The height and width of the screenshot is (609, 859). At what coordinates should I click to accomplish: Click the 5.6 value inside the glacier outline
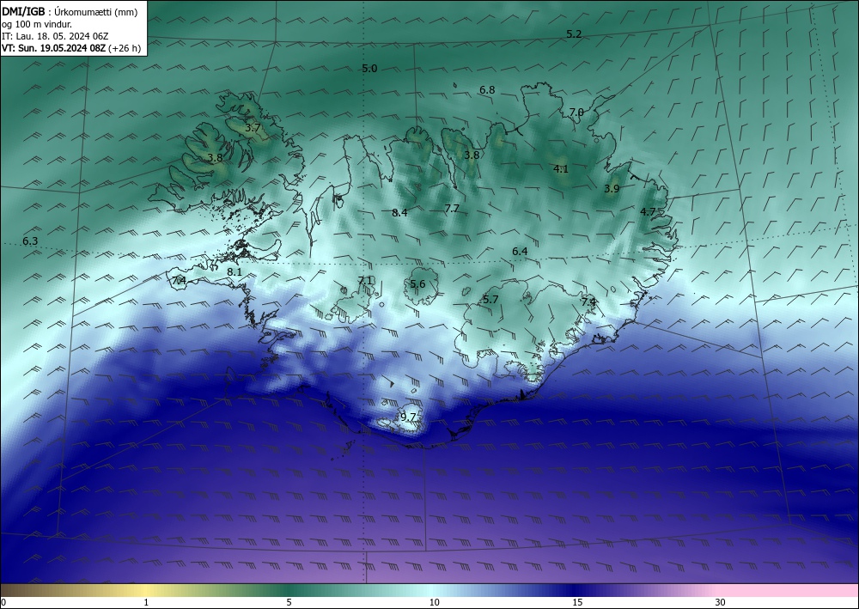click(417, 283)
